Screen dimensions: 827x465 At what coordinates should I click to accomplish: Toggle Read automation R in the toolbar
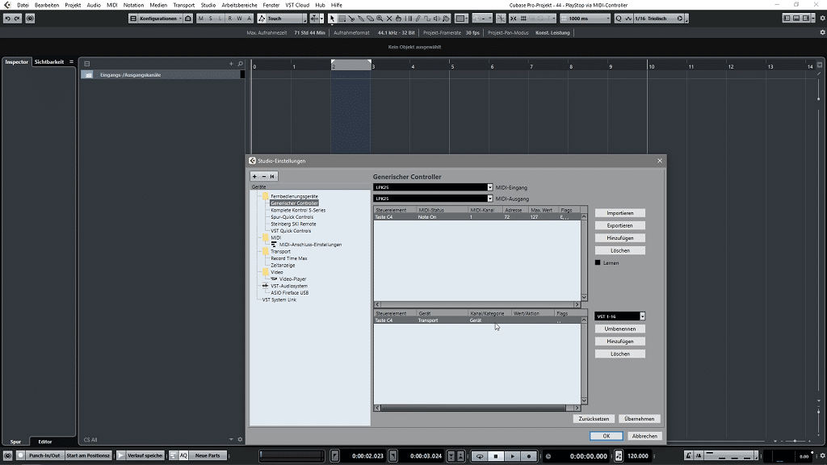coord(230,19)
